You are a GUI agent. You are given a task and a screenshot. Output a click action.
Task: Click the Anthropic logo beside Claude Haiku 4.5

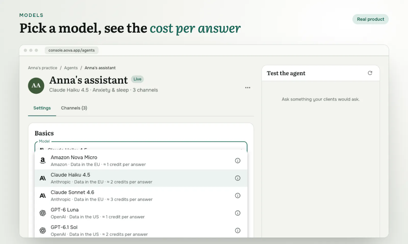click(x=43, y=178)
